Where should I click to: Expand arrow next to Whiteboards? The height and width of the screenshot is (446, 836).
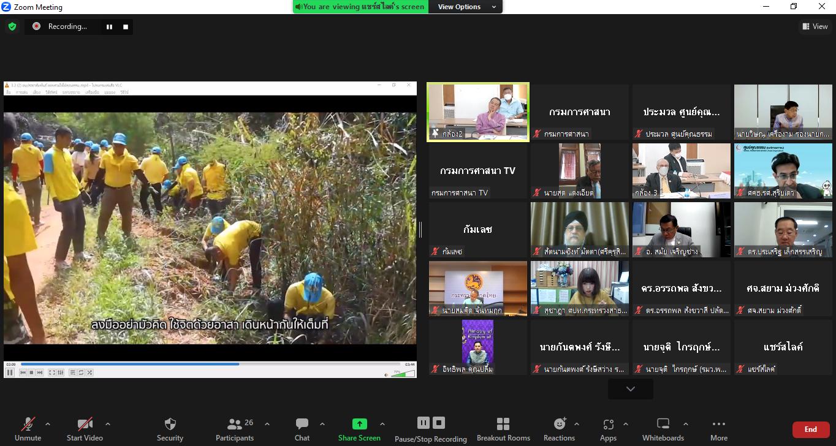pos(685,424)
